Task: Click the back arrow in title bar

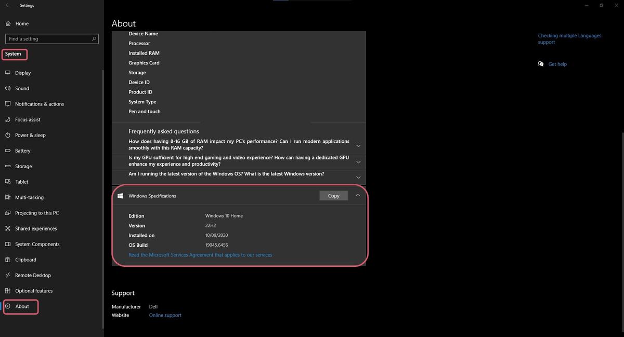Action: tap(7, 5)
